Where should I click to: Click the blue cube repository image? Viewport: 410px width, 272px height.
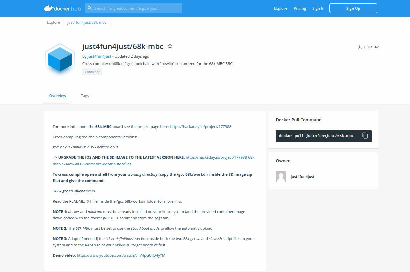tap(60, 59)
